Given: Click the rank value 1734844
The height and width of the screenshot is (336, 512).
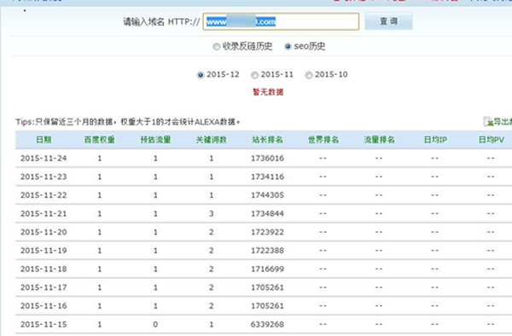Looking at the screenshot, I should point(267,214).
